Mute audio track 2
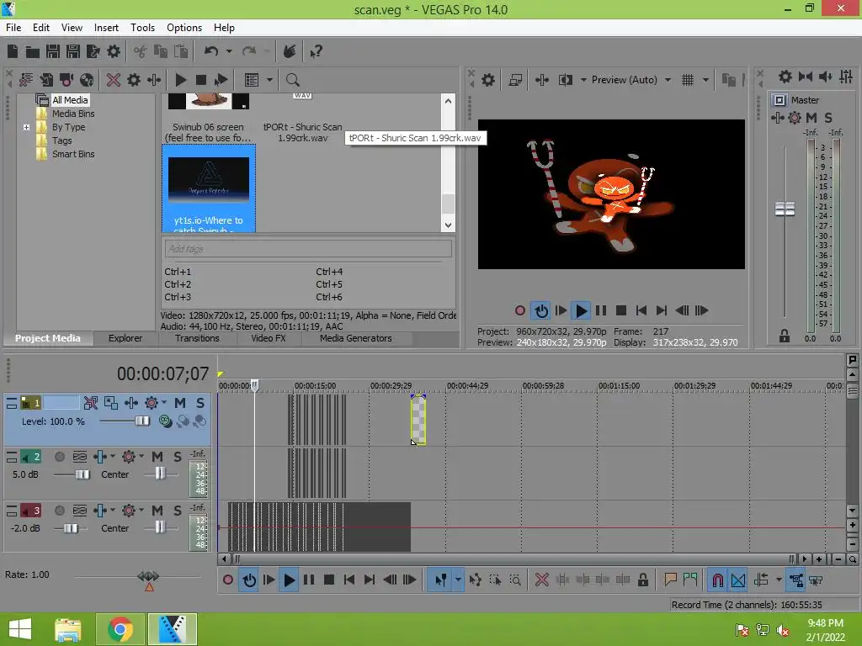Viewport: 862px width, 646px height. 157,457
